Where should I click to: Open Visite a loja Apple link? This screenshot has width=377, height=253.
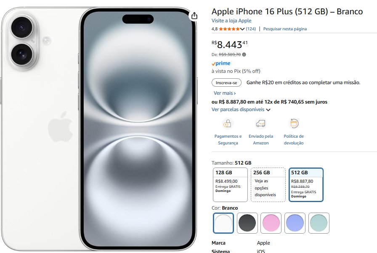coord(231,21)
